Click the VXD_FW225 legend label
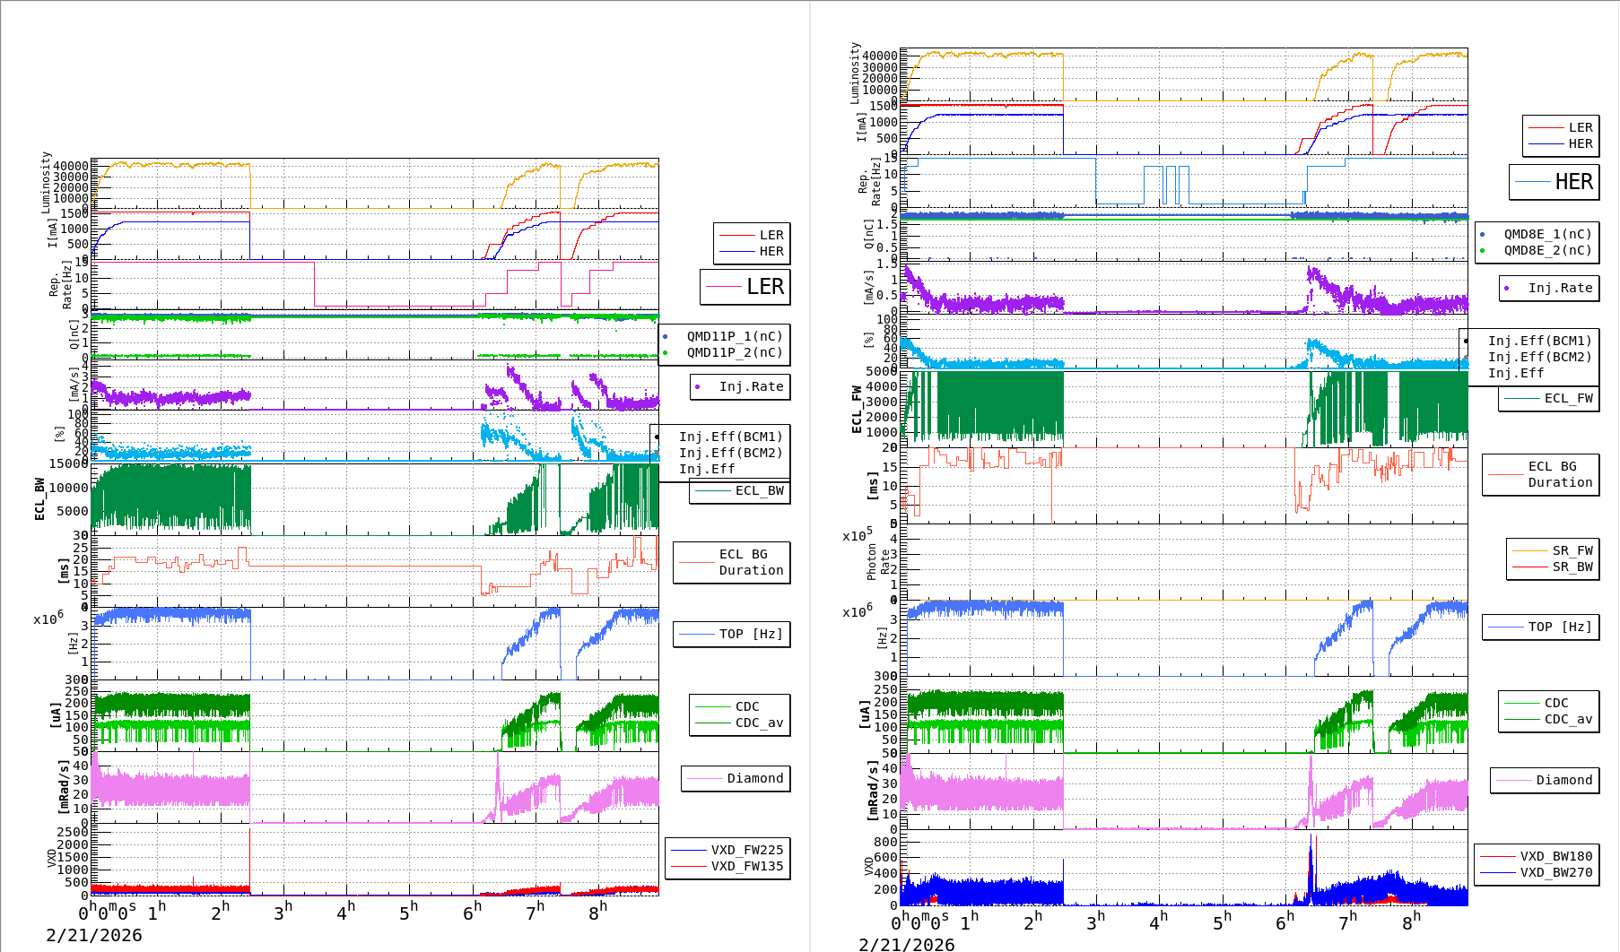Image resolution: width=1620 pixels, height=952 pixels. (x=746, y=850)
